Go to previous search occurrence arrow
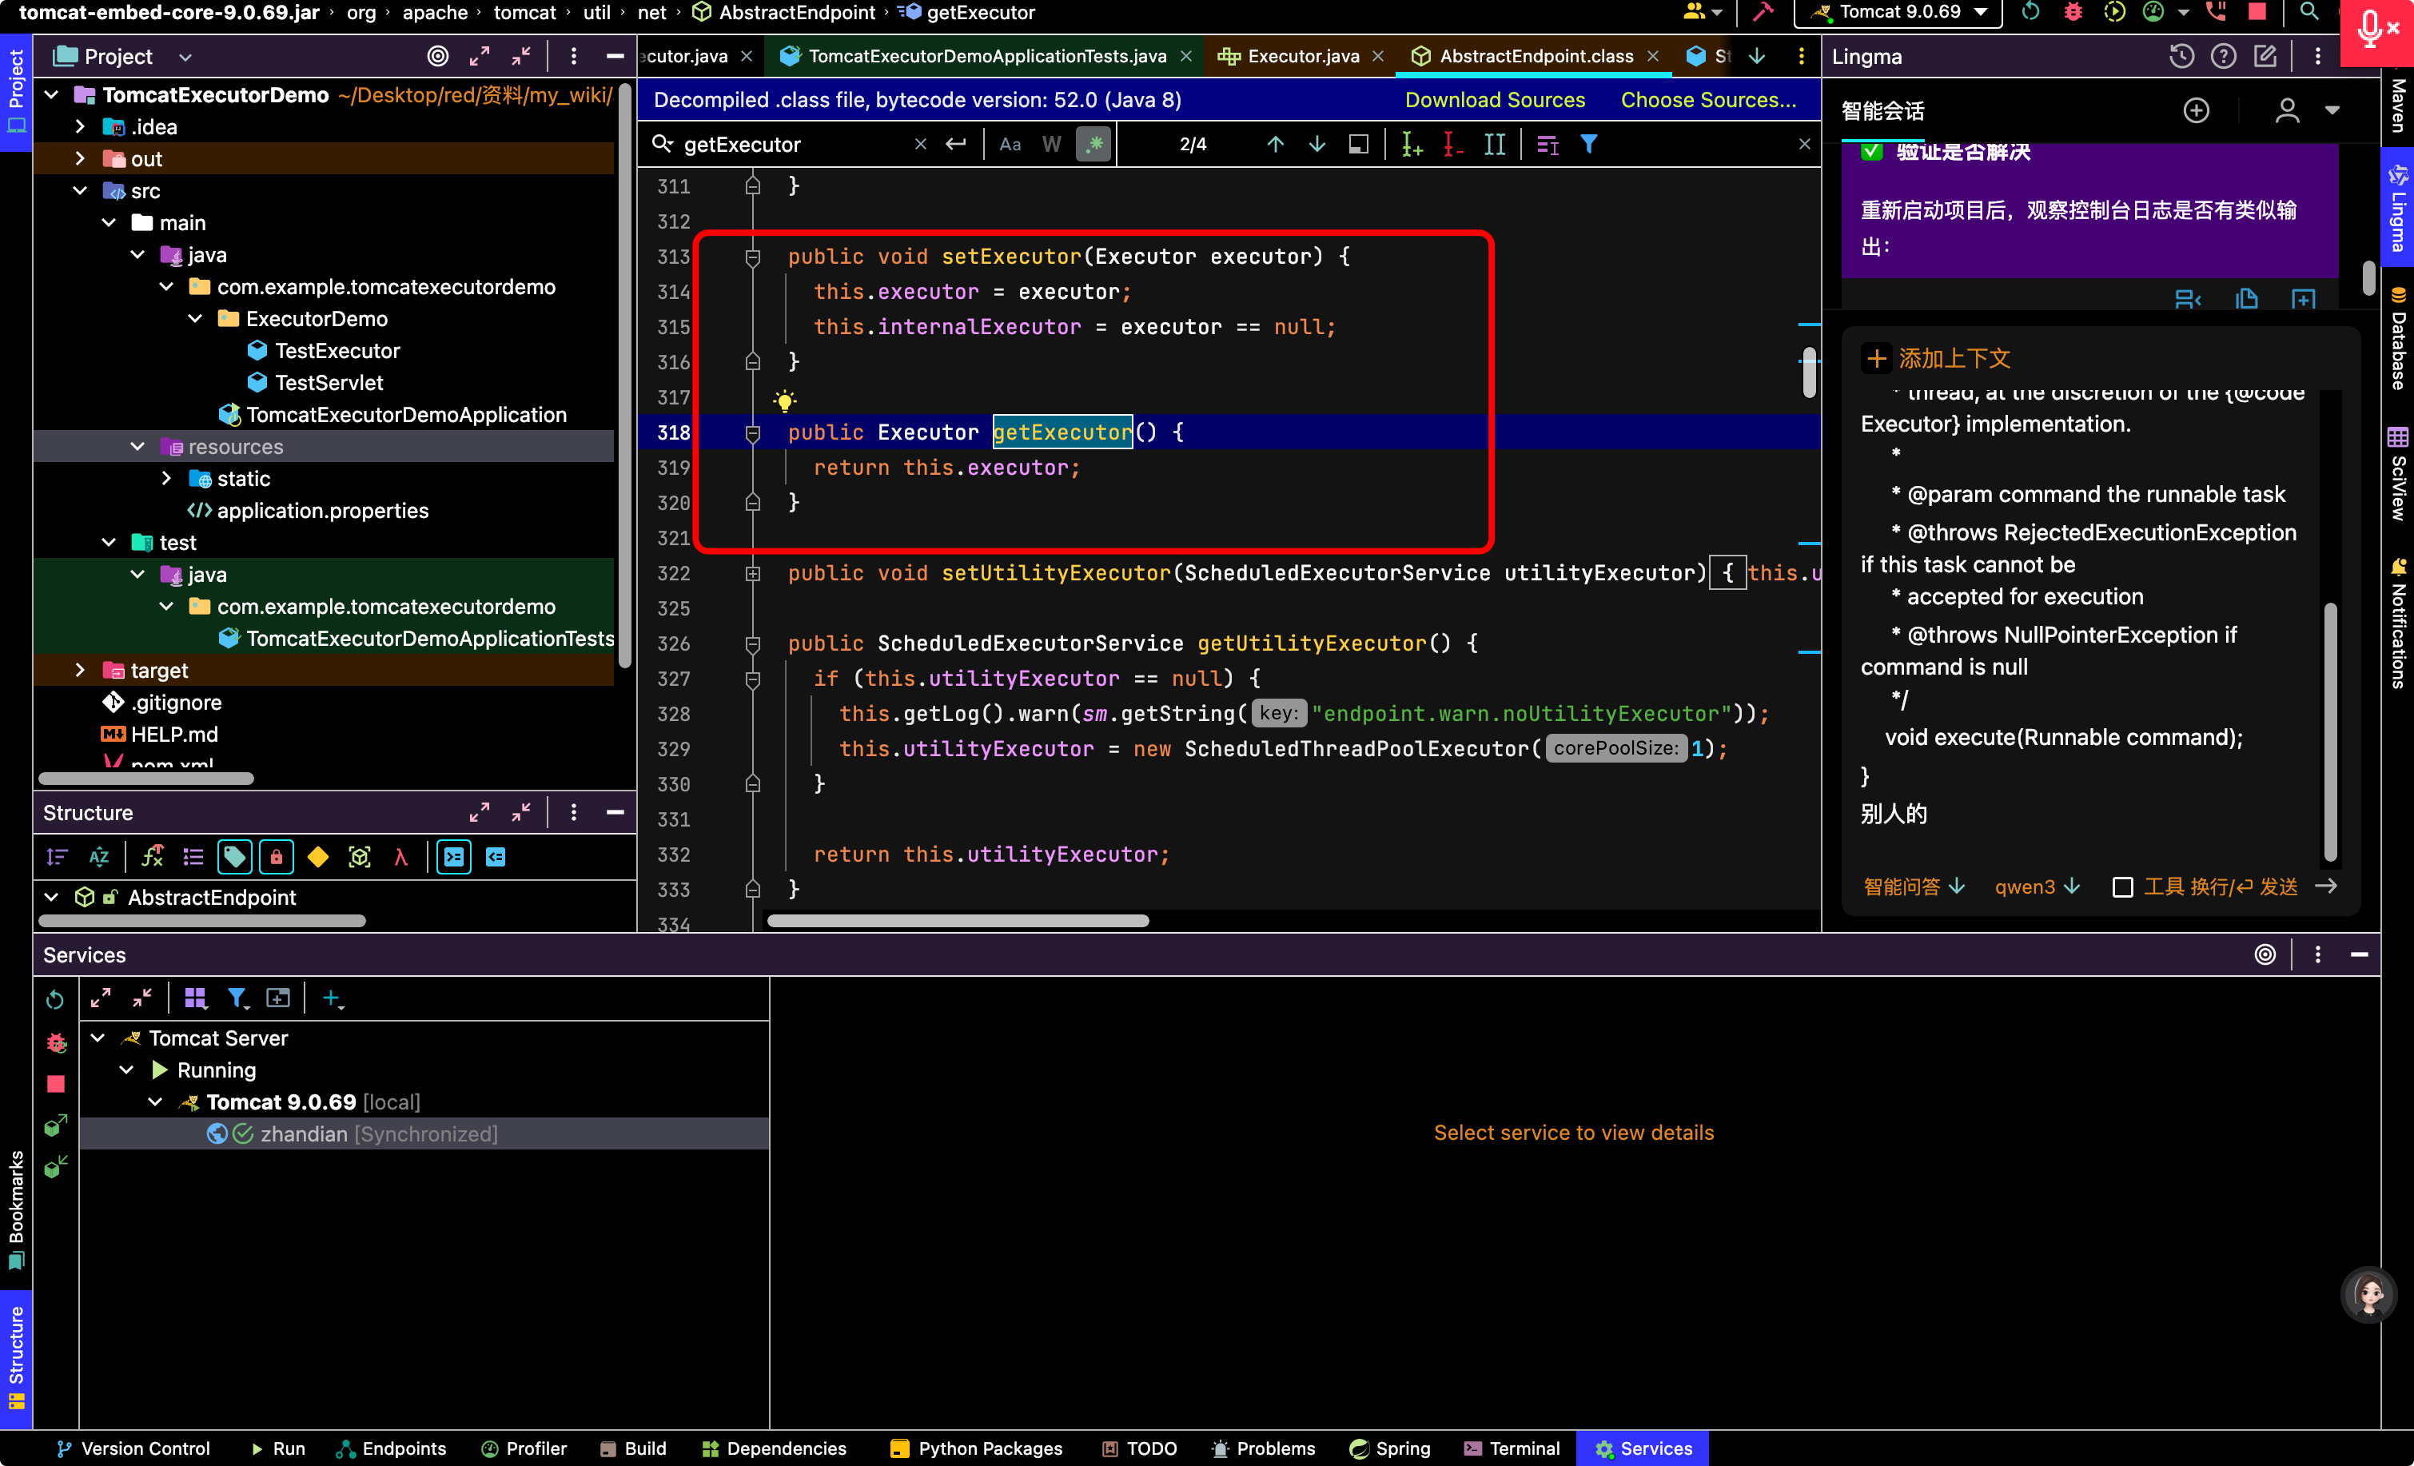This screenshot has width=2414, height=1466. click(1275, 145)
